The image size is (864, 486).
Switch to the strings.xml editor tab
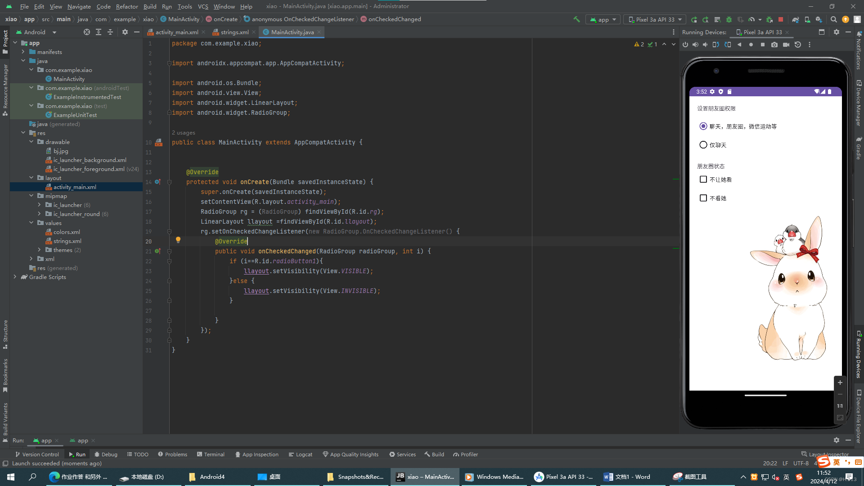point(234,32)
